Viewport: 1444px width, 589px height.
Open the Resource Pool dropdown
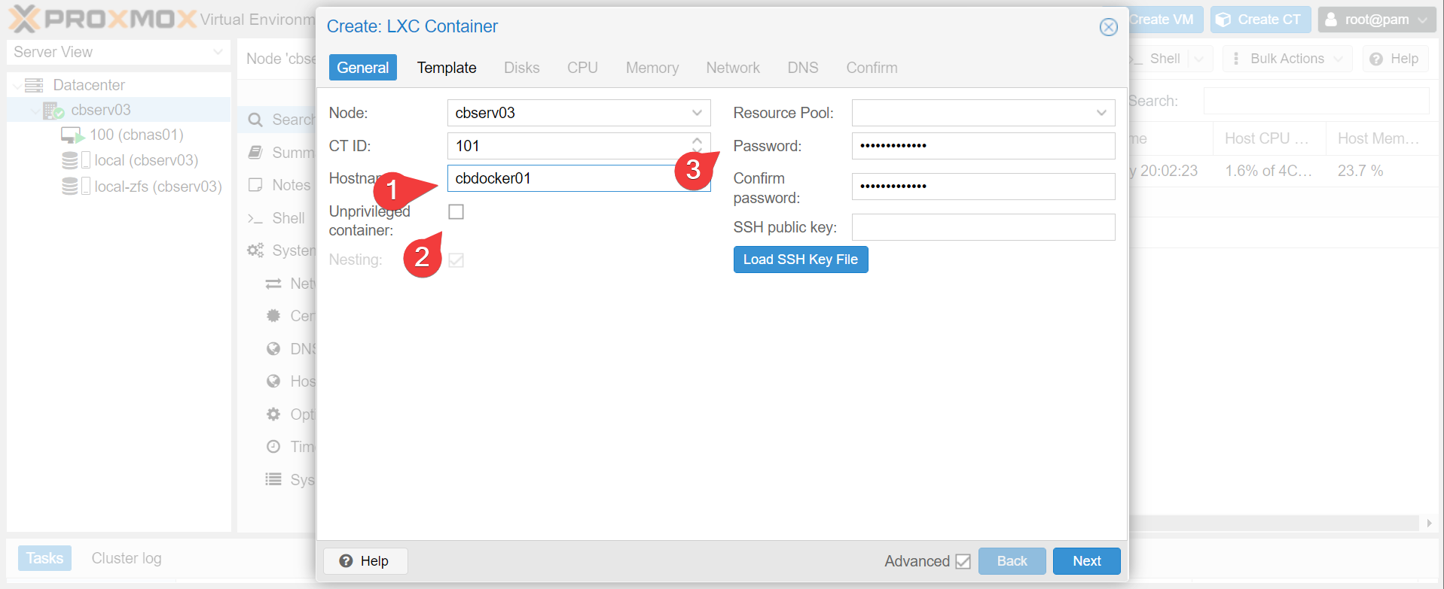point(1101,113)
